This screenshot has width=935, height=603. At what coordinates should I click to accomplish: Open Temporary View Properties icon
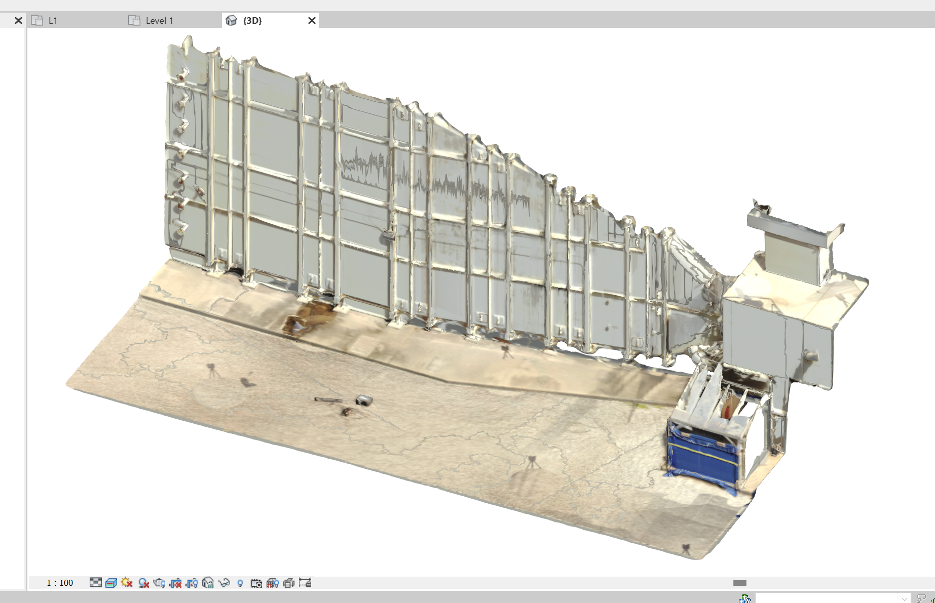256,583
